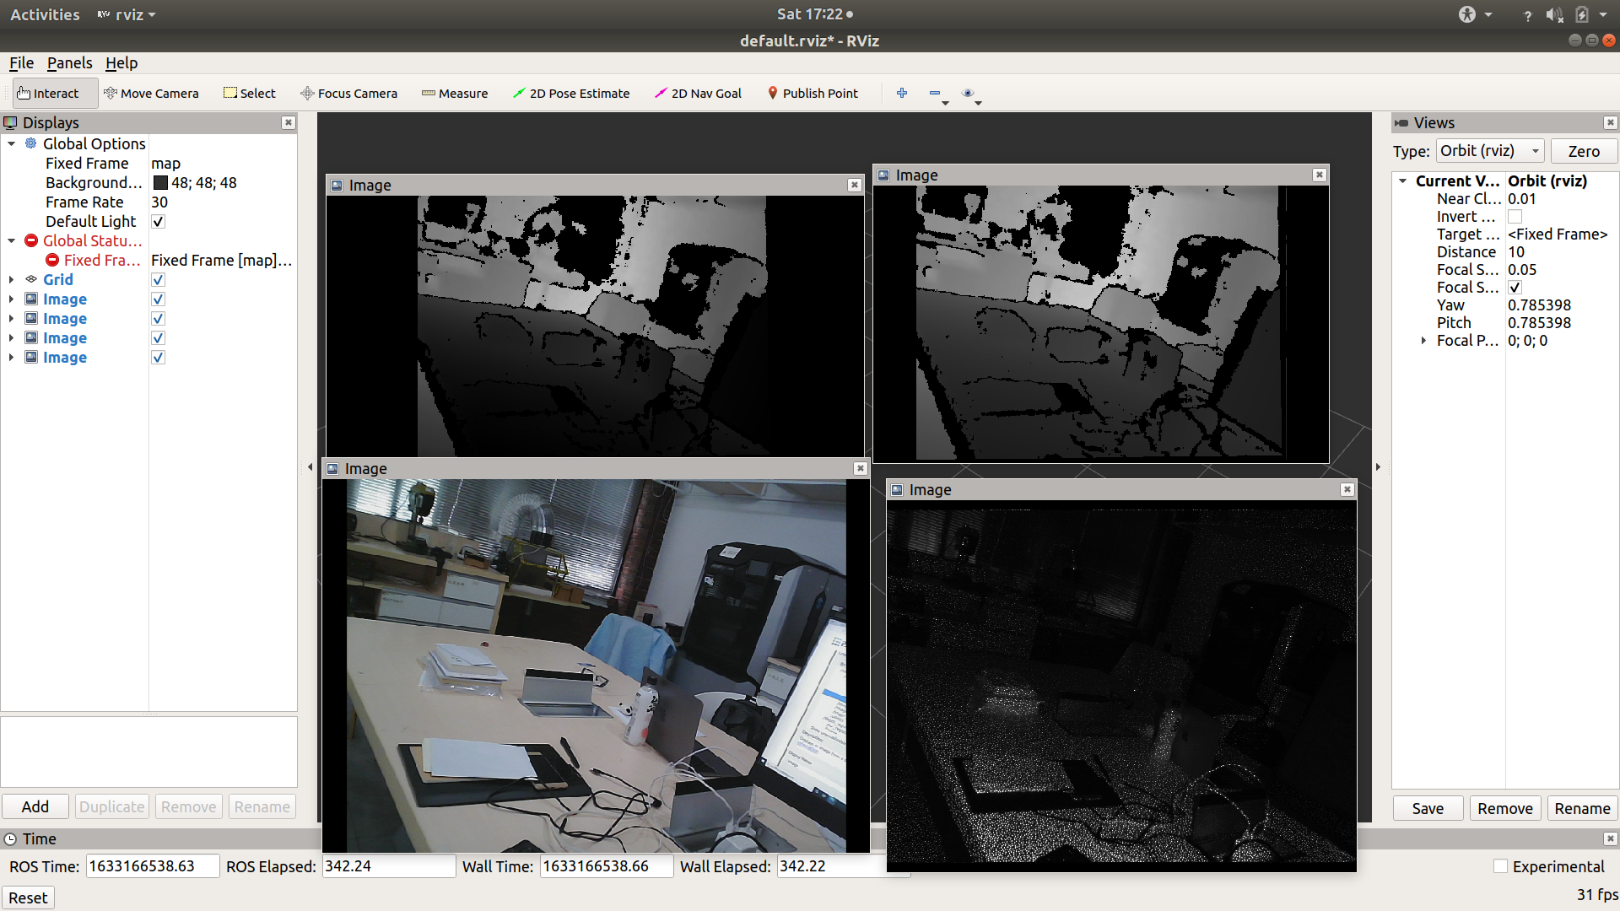Close the color camera Image panel
This screenshot has height=911, width=1620.
(861, 469)
